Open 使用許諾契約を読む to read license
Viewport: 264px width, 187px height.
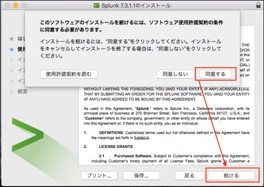pyautogui.click(x=69, y=74)
